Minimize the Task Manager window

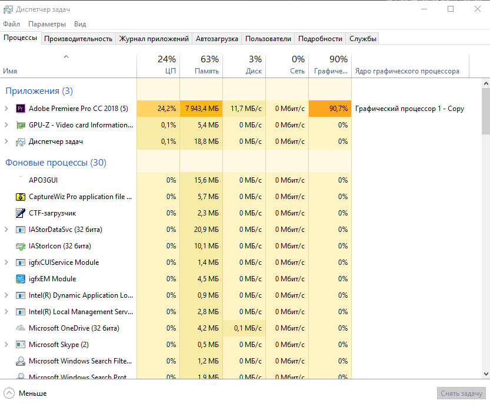pyautogui.click(x=424, y=9)
